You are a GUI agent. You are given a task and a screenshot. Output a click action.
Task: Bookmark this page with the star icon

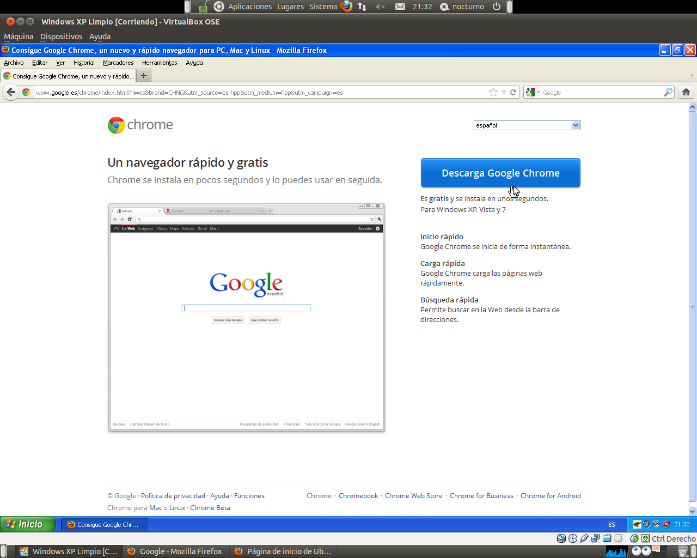[x=493, y=92]
